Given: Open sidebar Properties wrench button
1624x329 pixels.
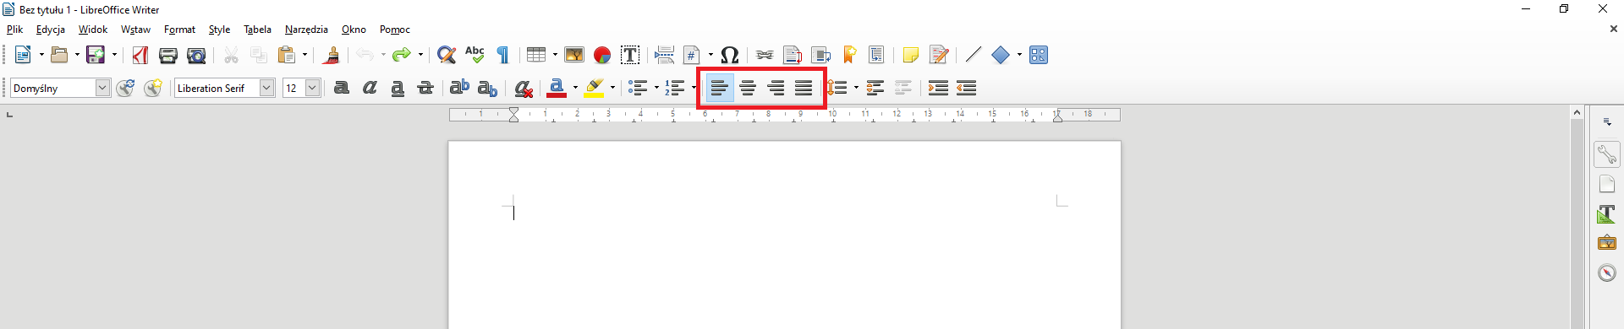Looking at the screenshot, I should click(x=1606, y=154).
